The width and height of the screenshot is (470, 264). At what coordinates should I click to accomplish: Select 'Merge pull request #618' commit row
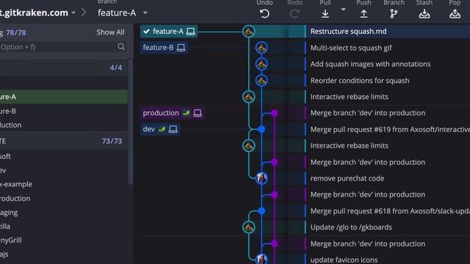point(390,211)
